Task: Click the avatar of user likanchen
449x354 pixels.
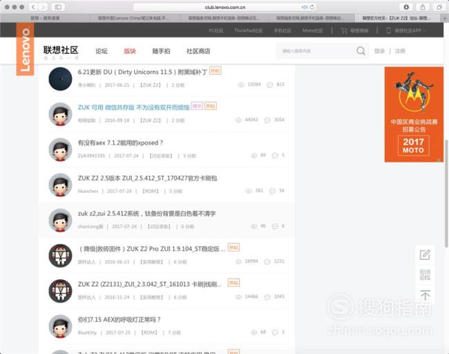Action: [x=60, y=185]
